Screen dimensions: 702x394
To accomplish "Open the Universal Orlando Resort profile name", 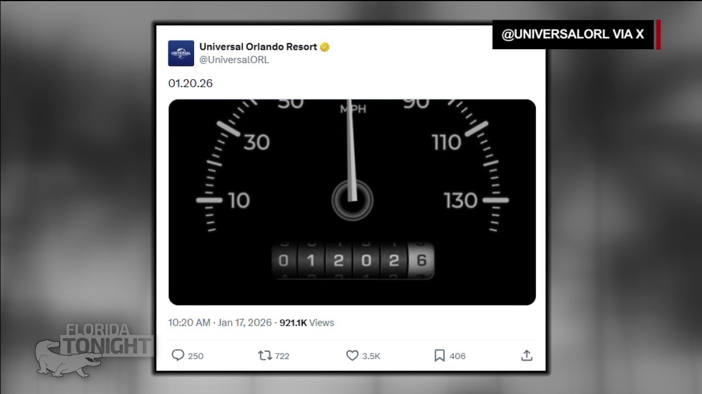I will (258, 47).
